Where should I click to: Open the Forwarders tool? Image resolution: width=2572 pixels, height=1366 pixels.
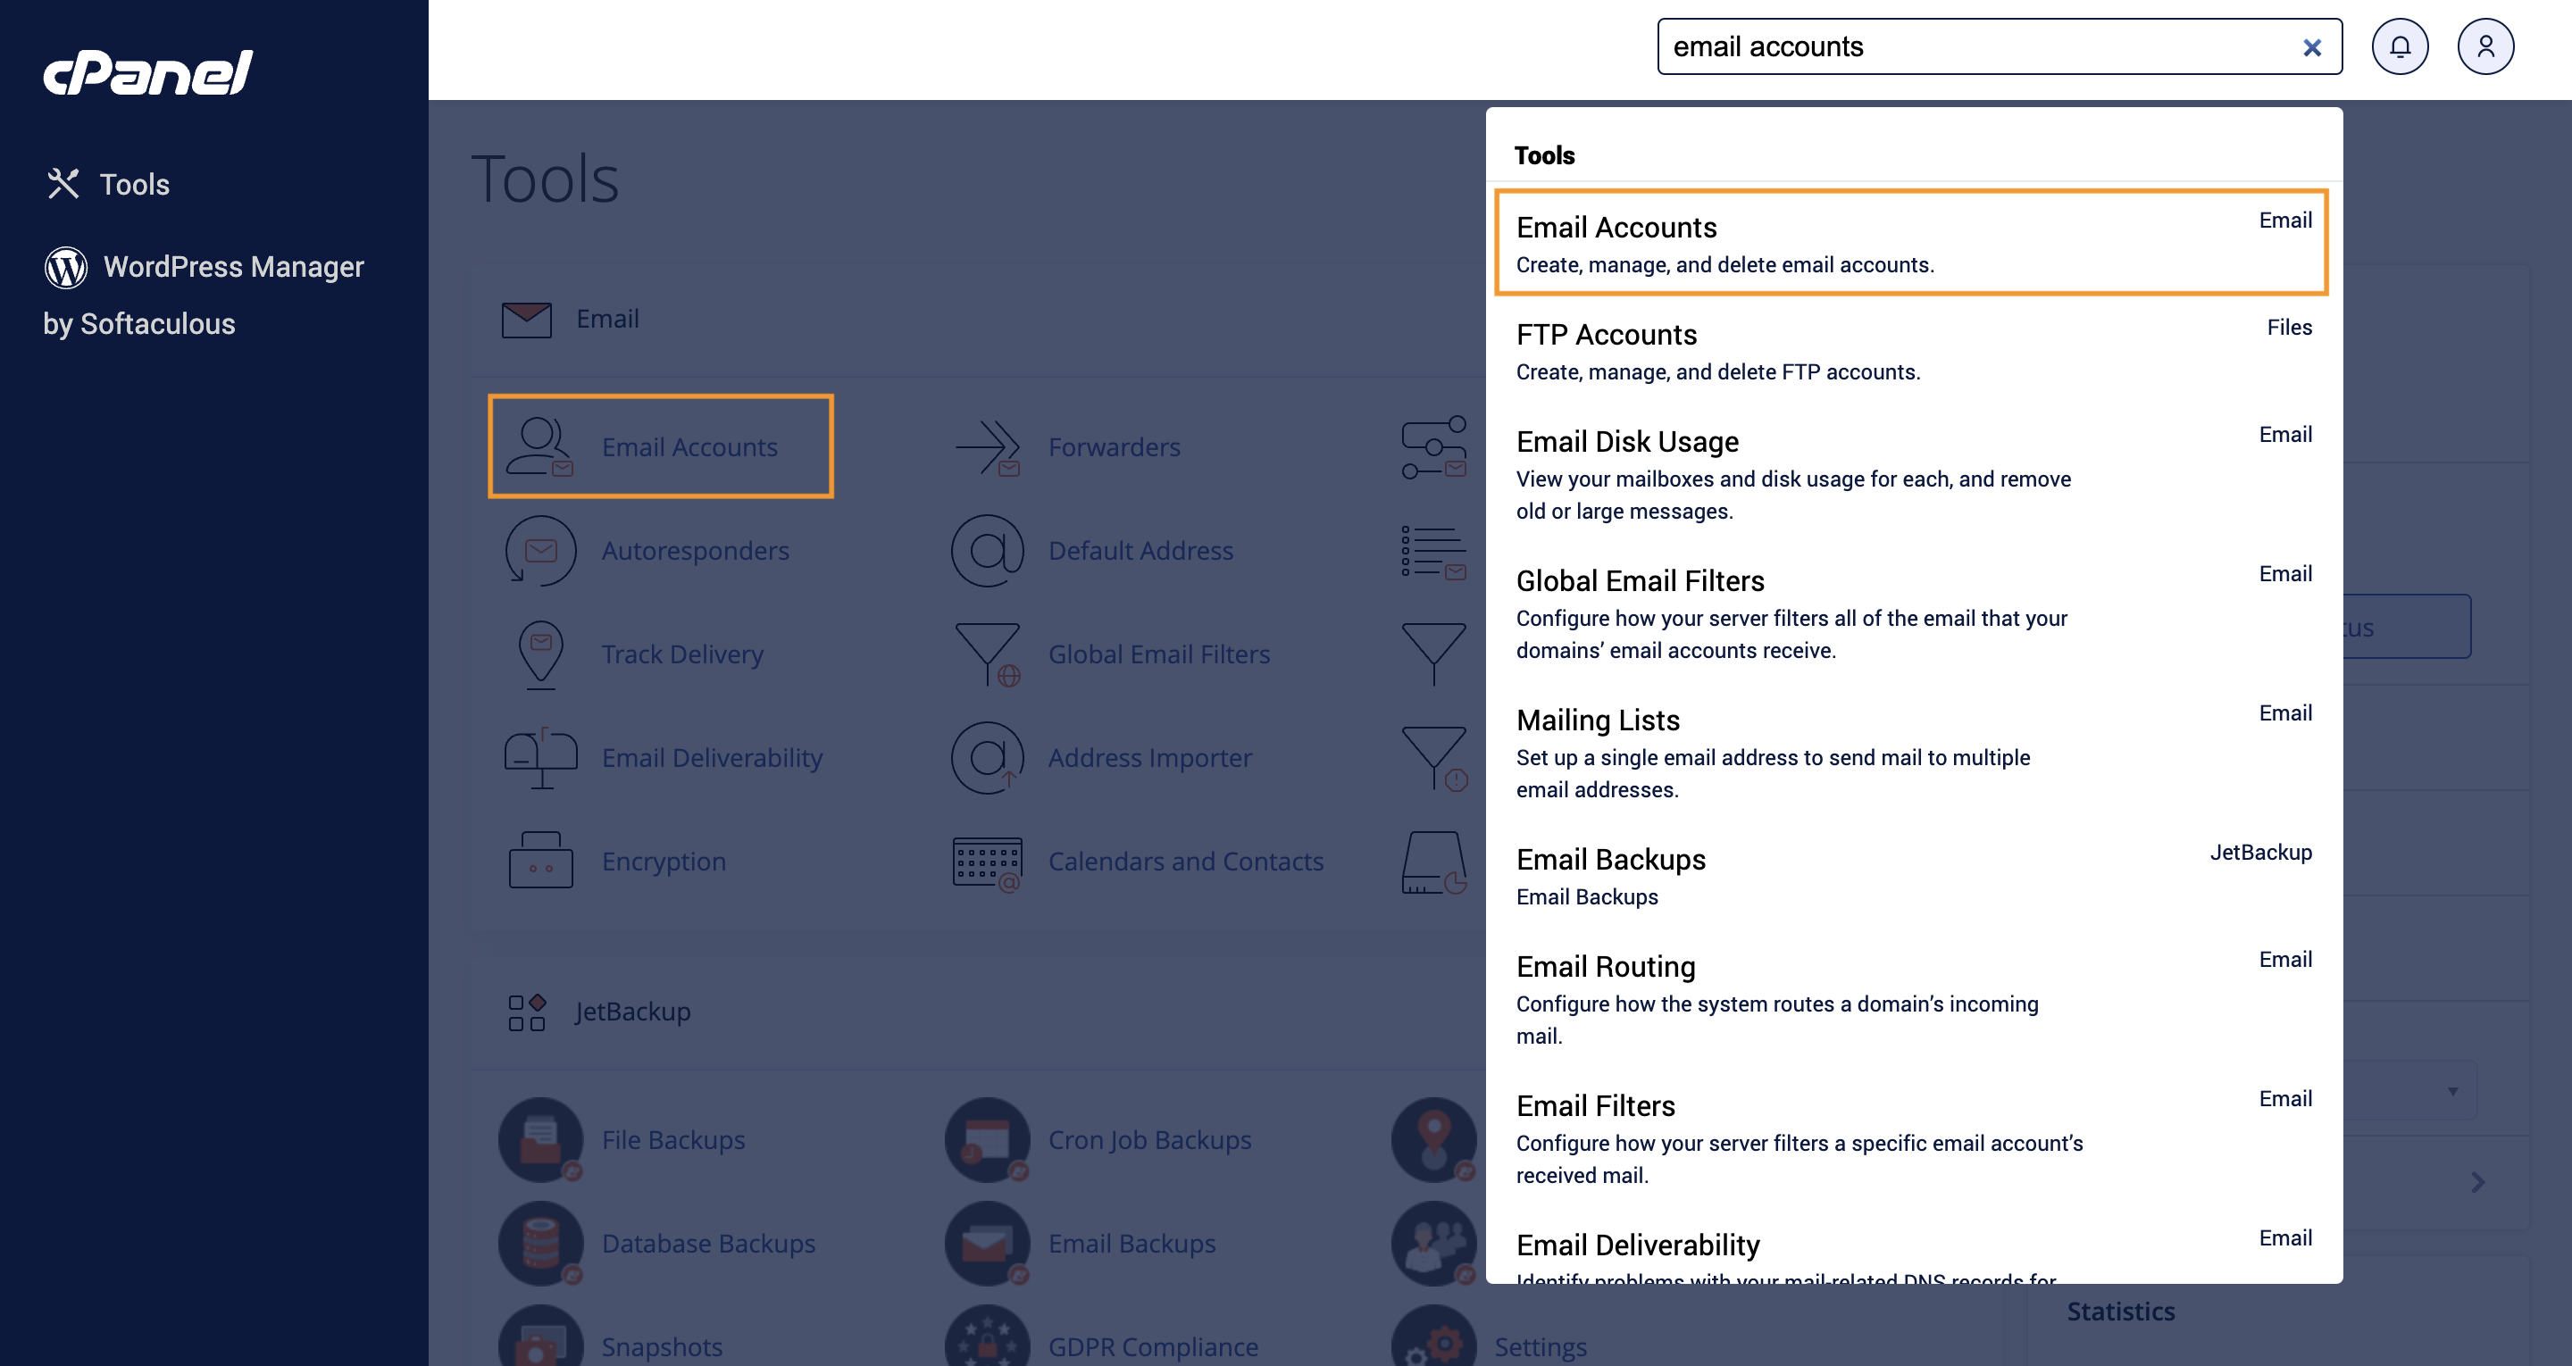tap(1115, 446)
